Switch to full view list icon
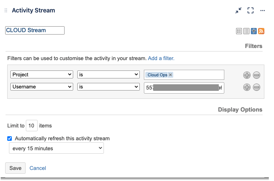274x181 pixels. click(239, 31)
